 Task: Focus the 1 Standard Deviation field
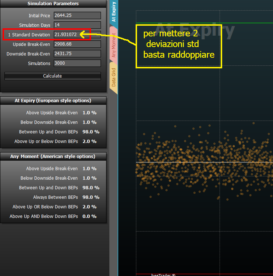(x=77, y=35)
